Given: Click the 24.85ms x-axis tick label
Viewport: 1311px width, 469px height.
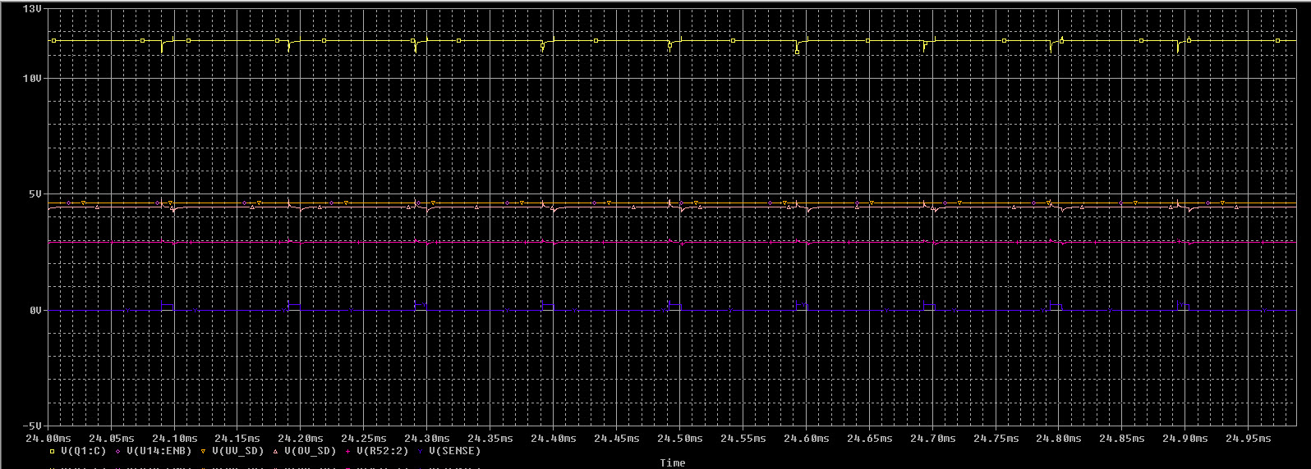Looking at the screenshot, I should click(x=1122, y=439).
